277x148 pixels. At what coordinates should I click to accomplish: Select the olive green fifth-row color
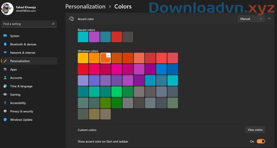point(106,103)
